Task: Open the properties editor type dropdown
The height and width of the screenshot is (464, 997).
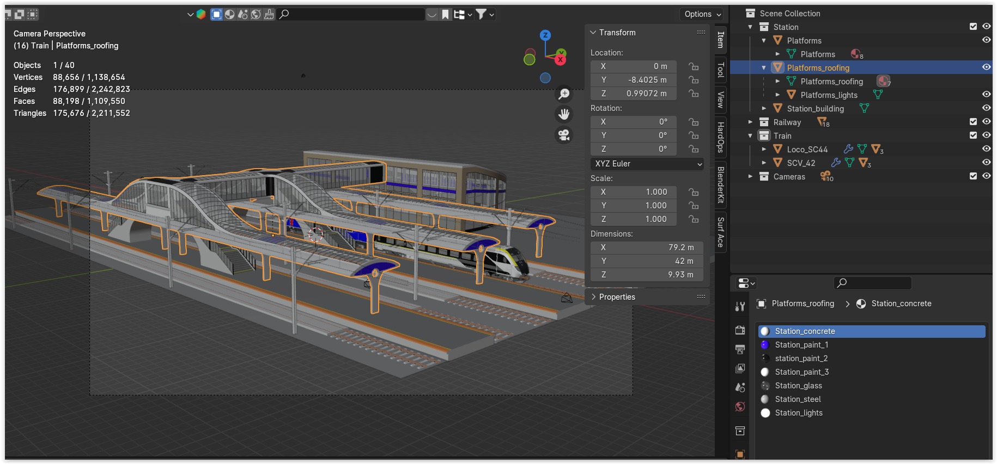Action: click(x=746, y=283)
